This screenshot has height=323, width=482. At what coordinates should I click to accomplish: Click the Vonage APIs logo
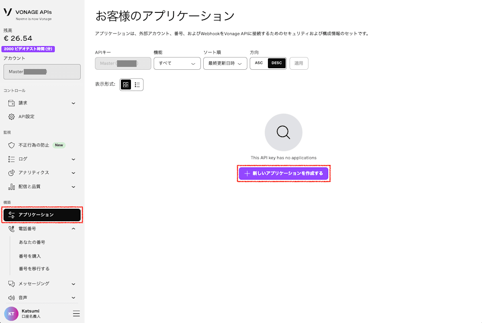point(28,14)
